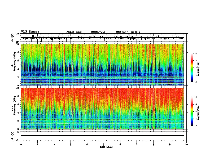Viewport: 210px width, 162px height.
Task: Click time axis tick label "3"
Action: 71,145
